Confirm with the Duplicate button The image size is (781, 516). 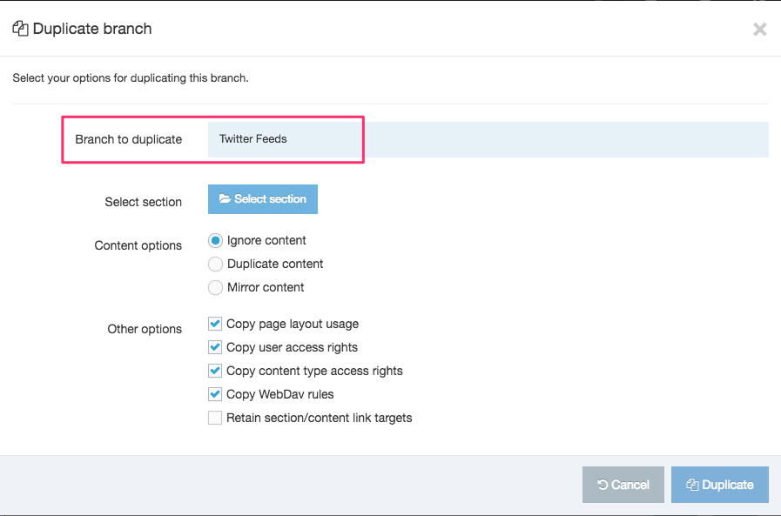720,485
